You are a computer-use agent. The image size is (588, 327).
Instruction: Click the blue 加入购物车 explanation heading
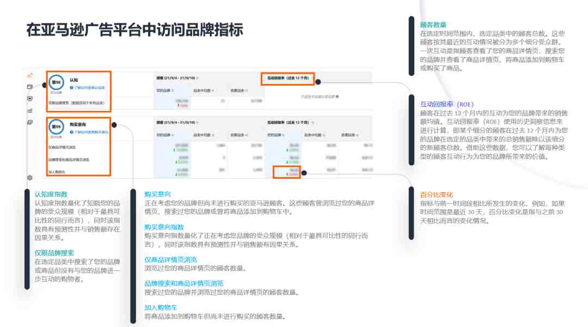tap(161, 307)
